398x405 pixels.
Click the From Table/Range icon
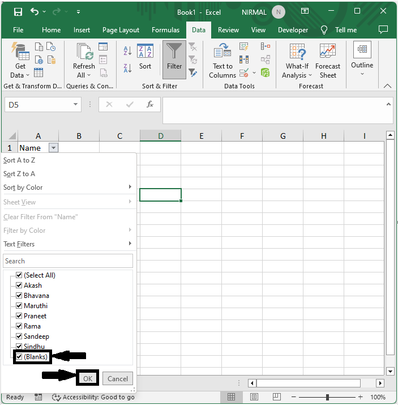[38, 73]
